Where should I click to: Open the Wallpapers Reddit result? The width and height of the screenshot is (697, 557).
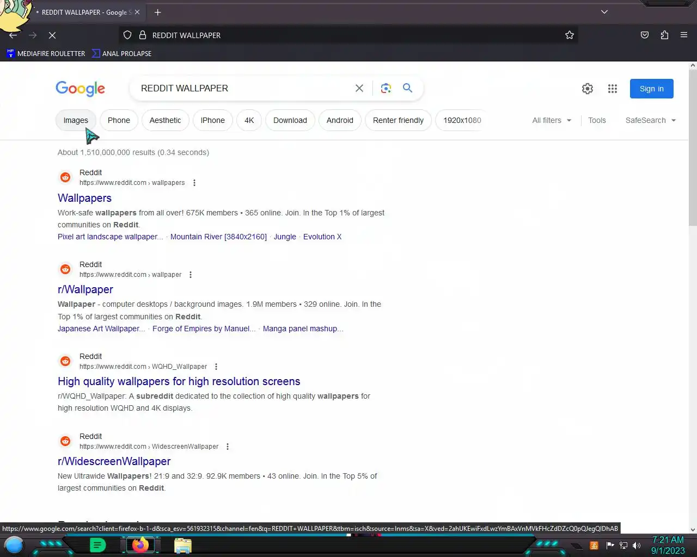(84, 198)
